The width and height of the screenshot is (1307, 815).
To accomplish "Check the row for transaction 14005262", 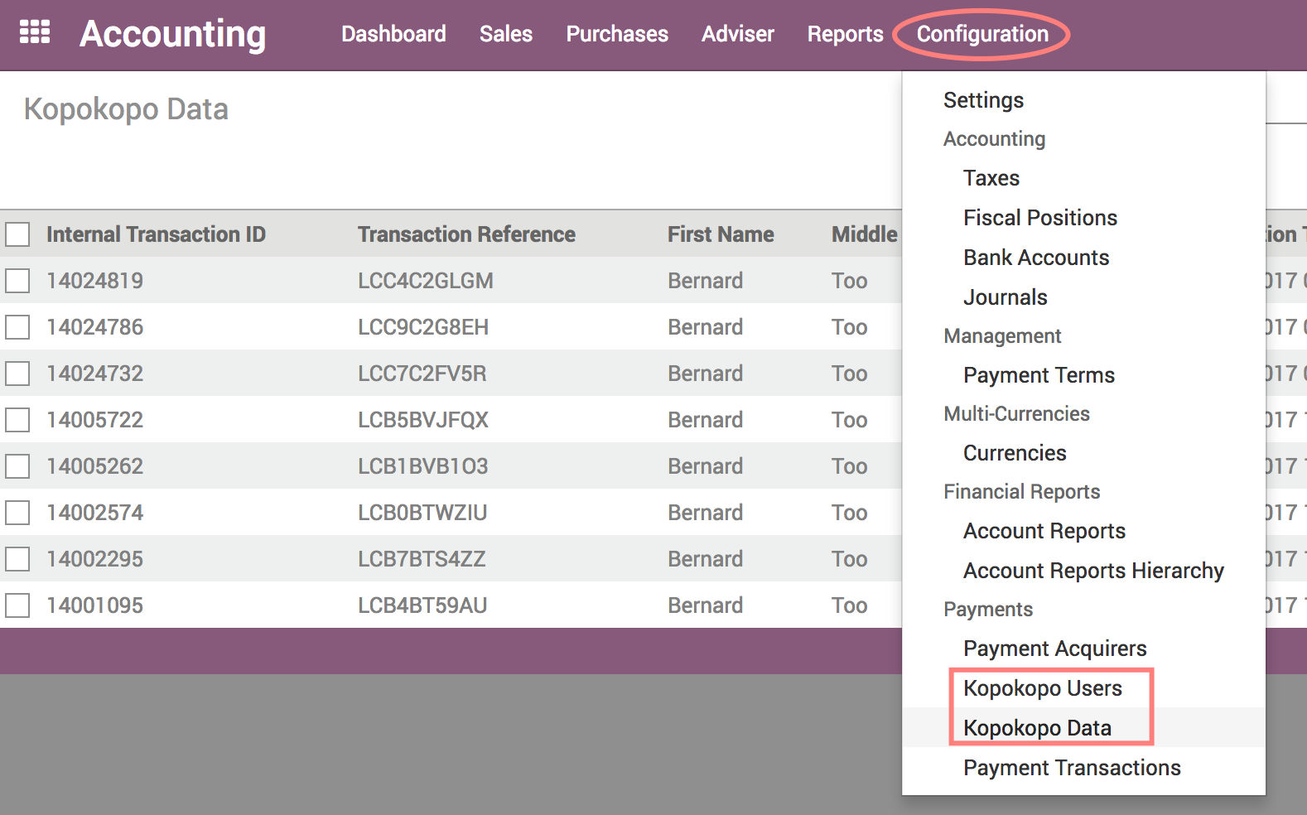I will [x=17, y=466].
